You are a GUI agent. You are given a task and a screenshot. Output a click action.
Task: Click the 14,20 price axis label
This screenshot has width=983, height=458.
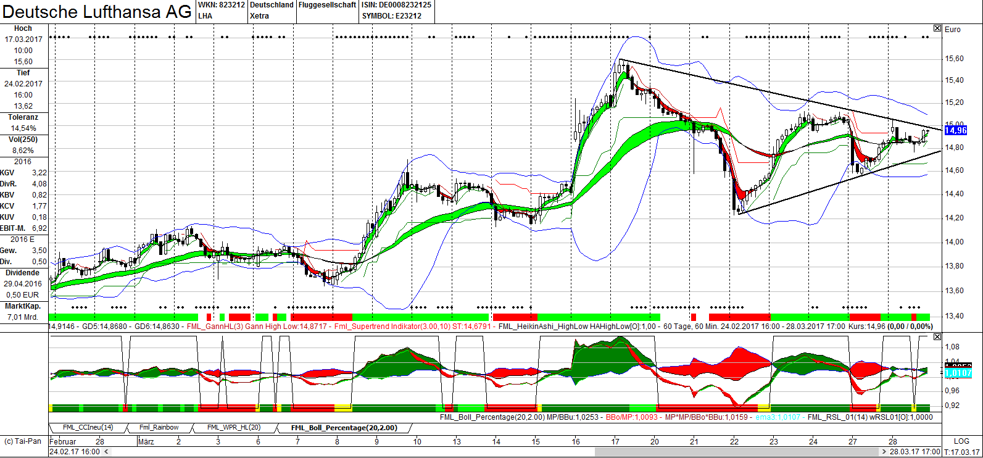coord(954,218)
